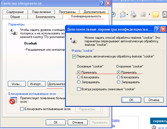
Task: Click the History clock toolbar icon
Action: tap(113, 14)
